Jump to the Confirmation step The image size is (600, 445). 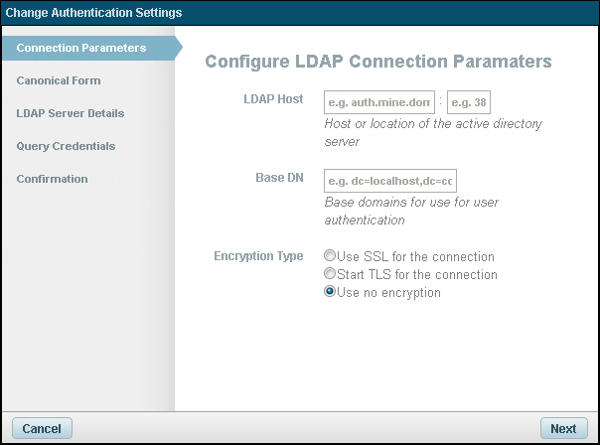52,179
